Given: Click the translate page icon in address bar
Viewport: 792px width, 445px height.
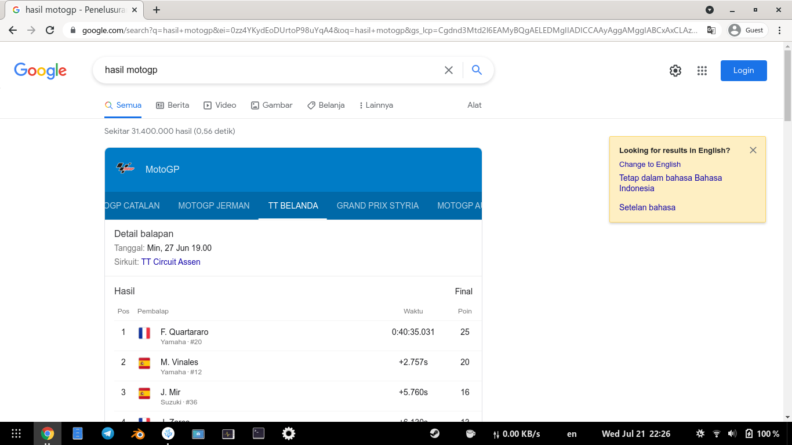Looking at the screenshot, I should point(711,30).
